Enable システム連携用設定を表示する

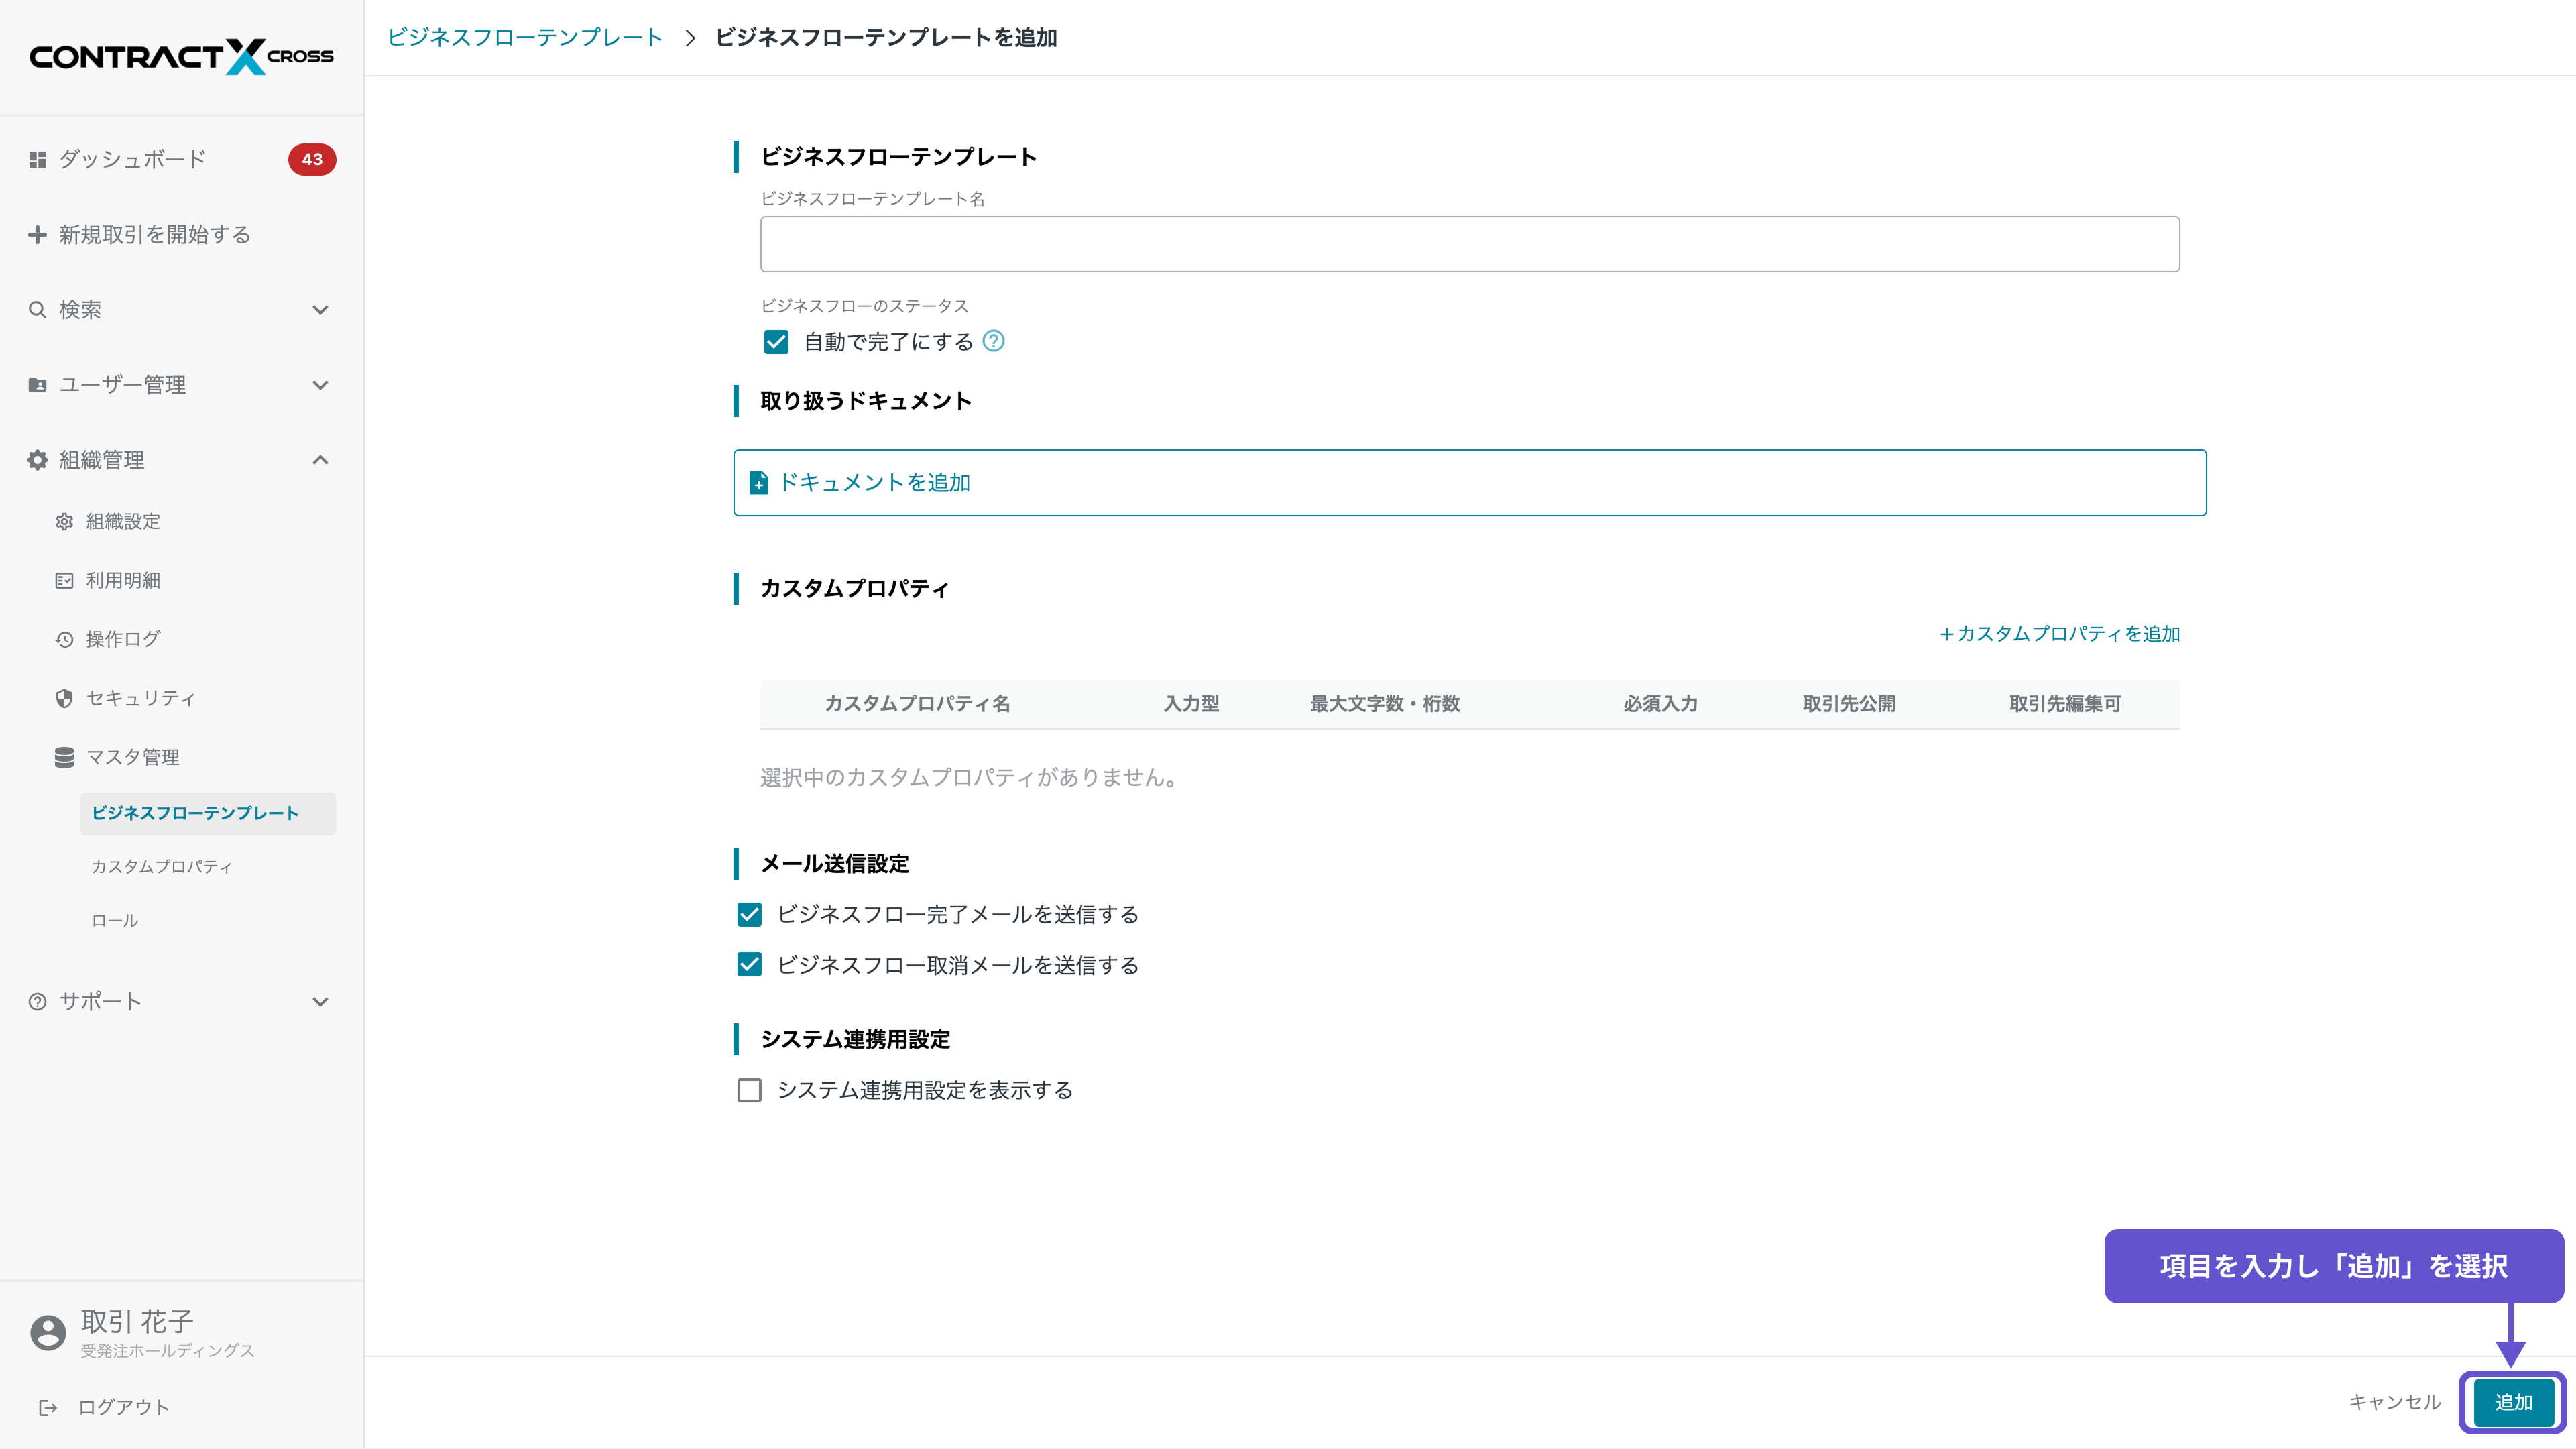[x=750, y=1090]
